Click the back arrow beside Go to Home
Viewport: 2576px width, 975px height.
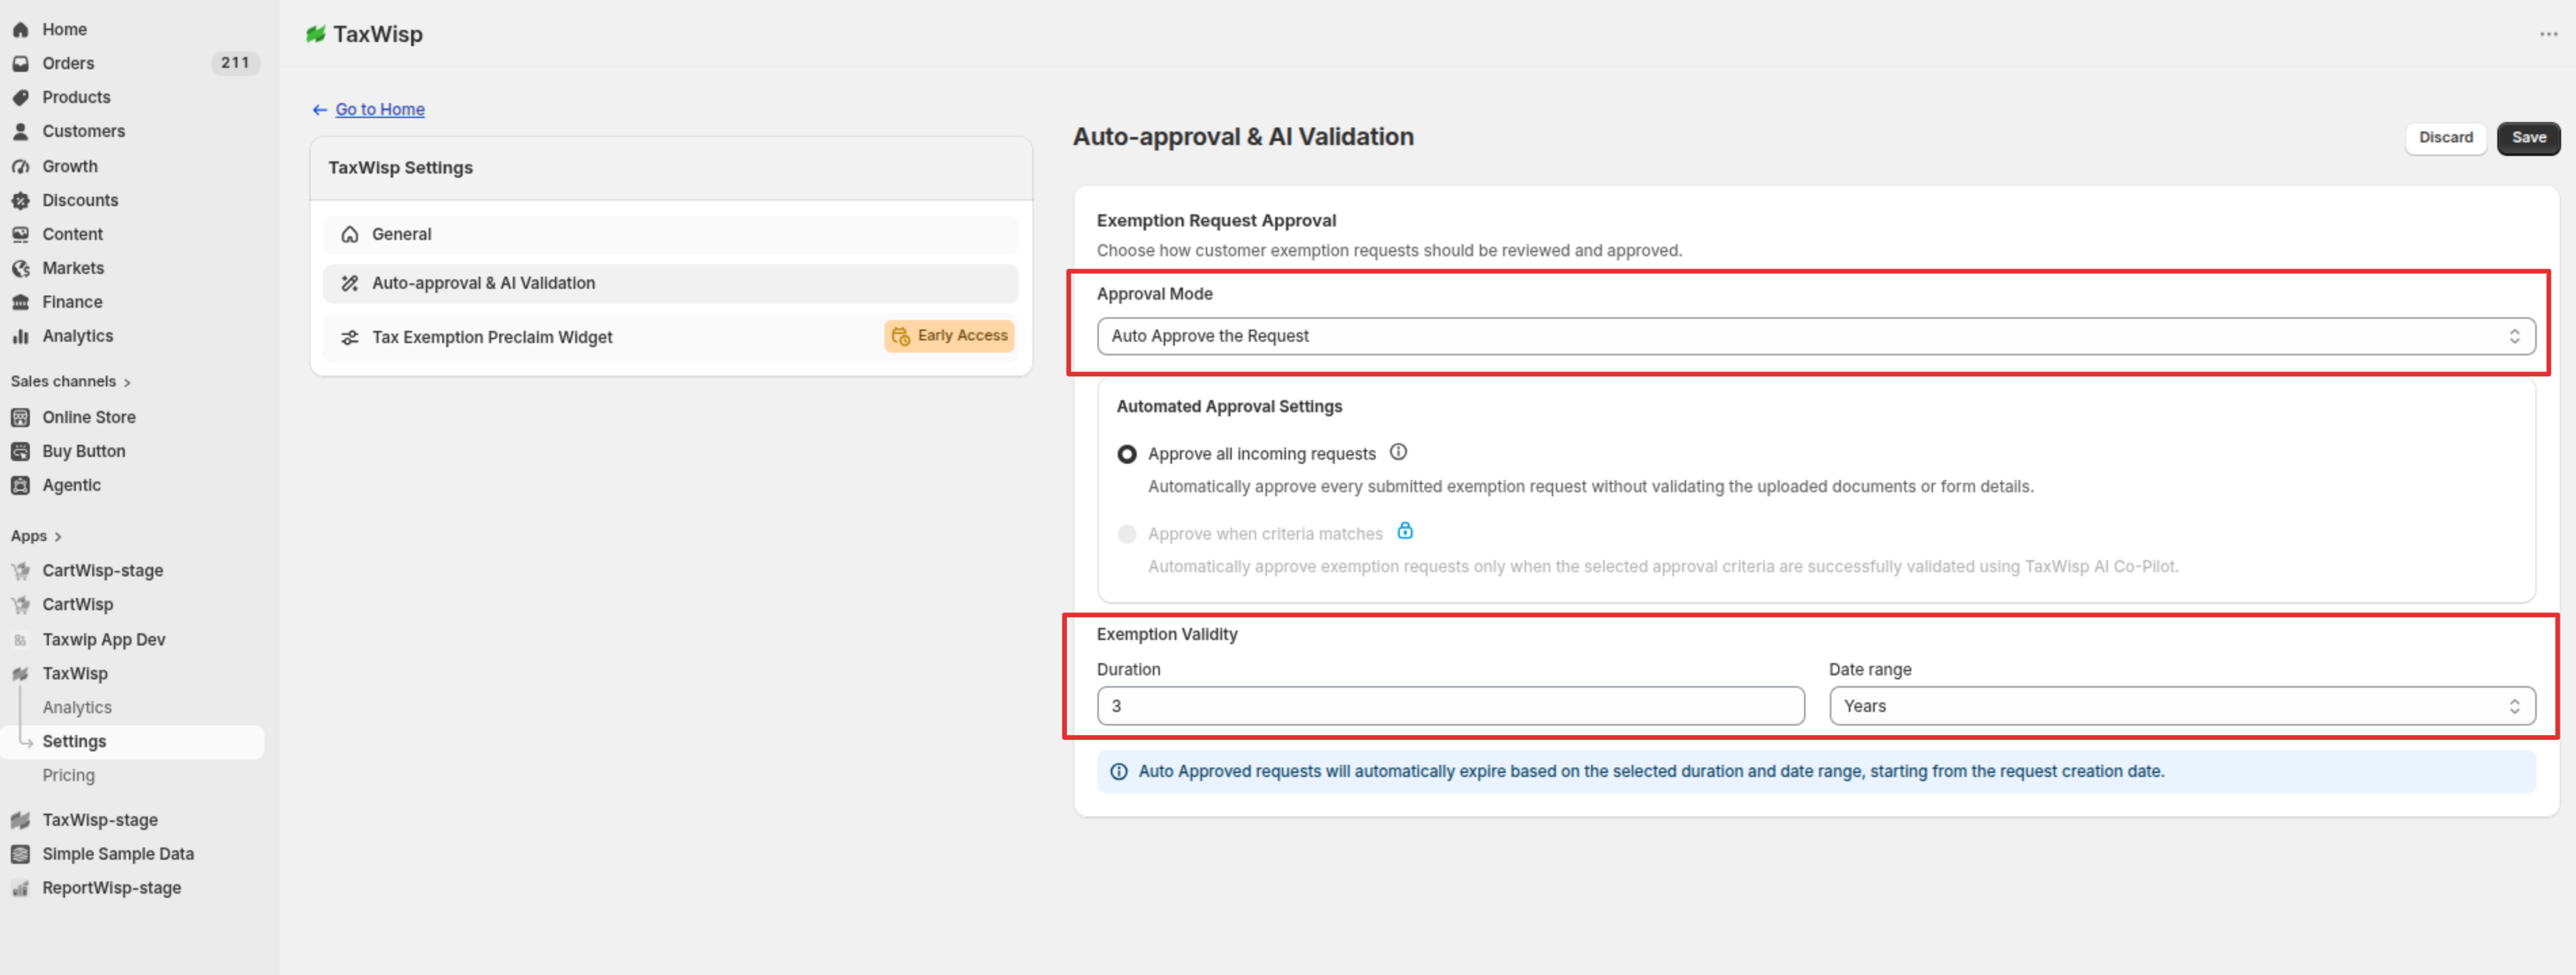(319, 110)
